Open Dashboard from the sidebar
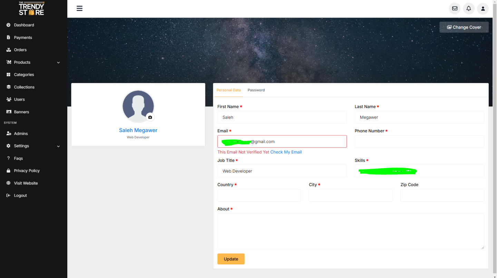The width and height of the screenshot is (497, 278). 24,25
